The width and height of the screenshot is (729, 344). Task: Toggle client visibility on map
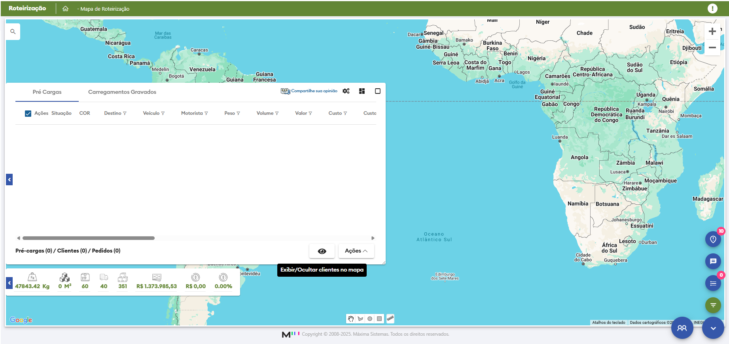tap(322, 251)
